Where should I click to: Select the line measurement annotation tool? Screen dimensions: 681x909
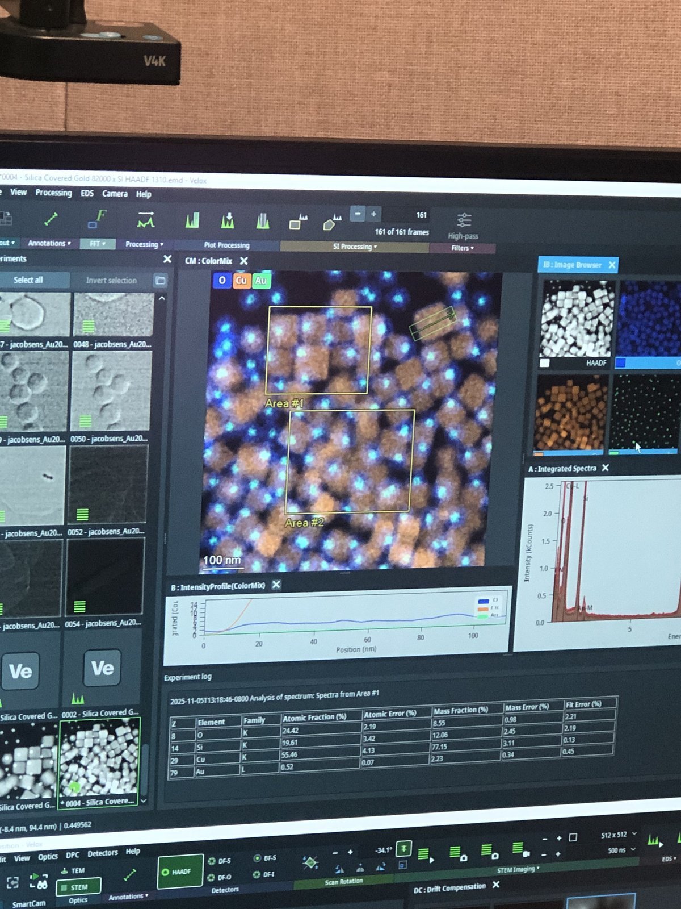click(x=52, y=218)
